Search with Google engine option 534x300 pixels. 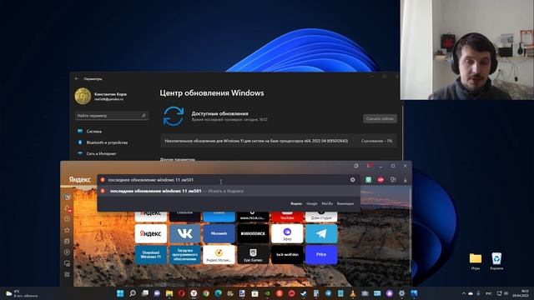(311, 203)
